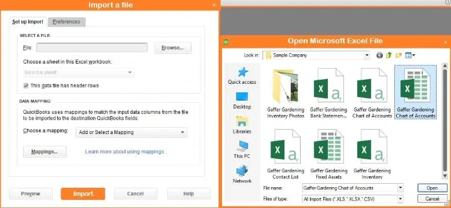Select the Gaffer Gardening Fixed Assets file
Image resolution: width=451 pixels, height=208 pixels.
(329, 155)
